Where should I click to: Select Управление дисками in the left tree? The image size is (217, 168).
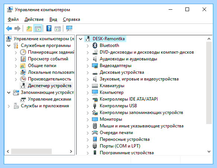50,99
